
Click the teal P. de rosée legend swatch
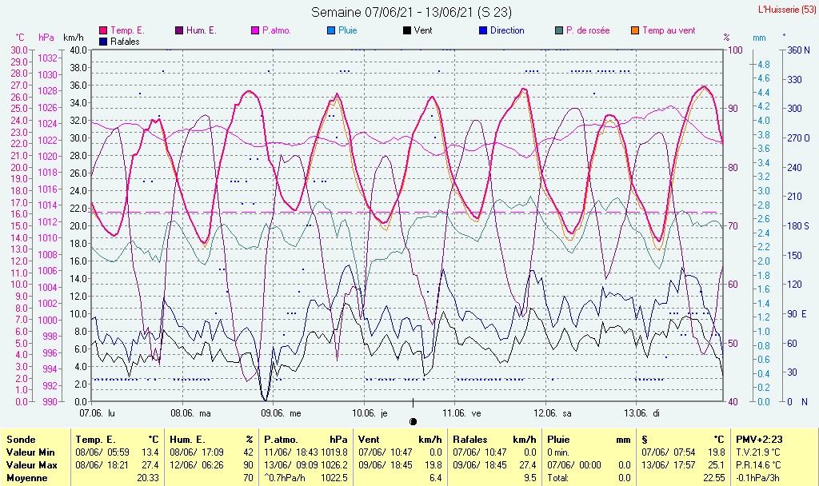[x=559, y=30]
